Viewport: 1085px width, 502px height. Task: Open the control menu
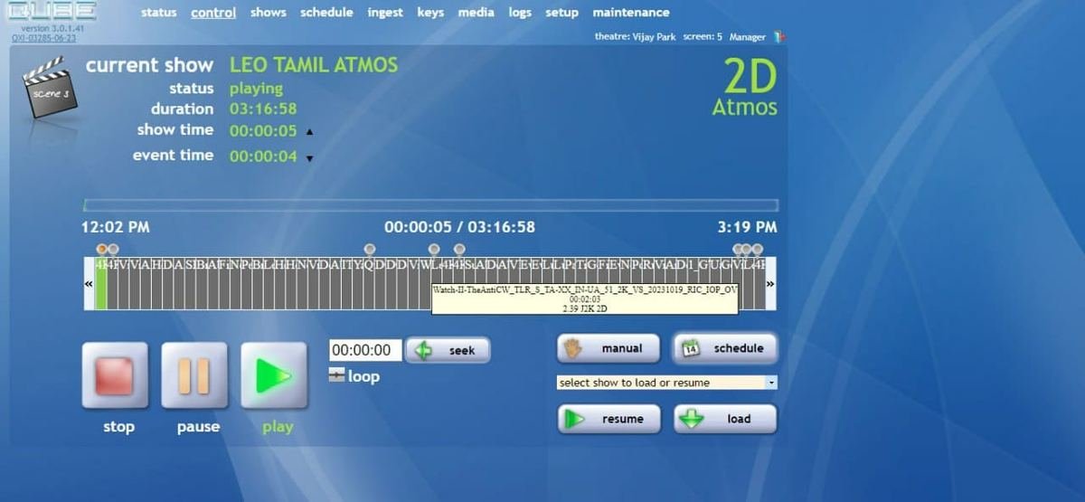coord(213,13)
